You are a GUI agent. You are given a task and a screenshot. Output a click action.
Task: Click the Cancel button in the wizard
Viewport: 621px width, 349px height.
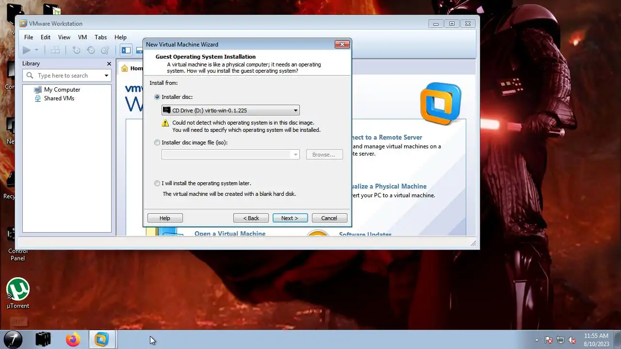tap(329, 218)
